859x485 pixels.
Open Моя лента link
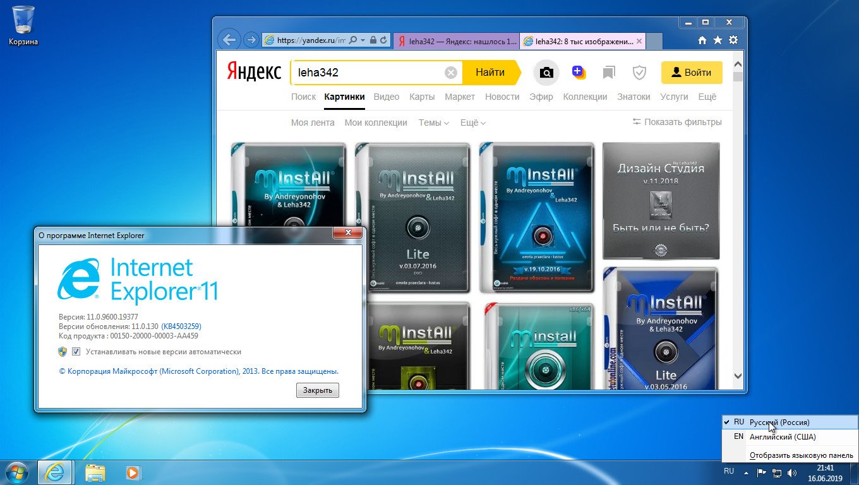313,123
